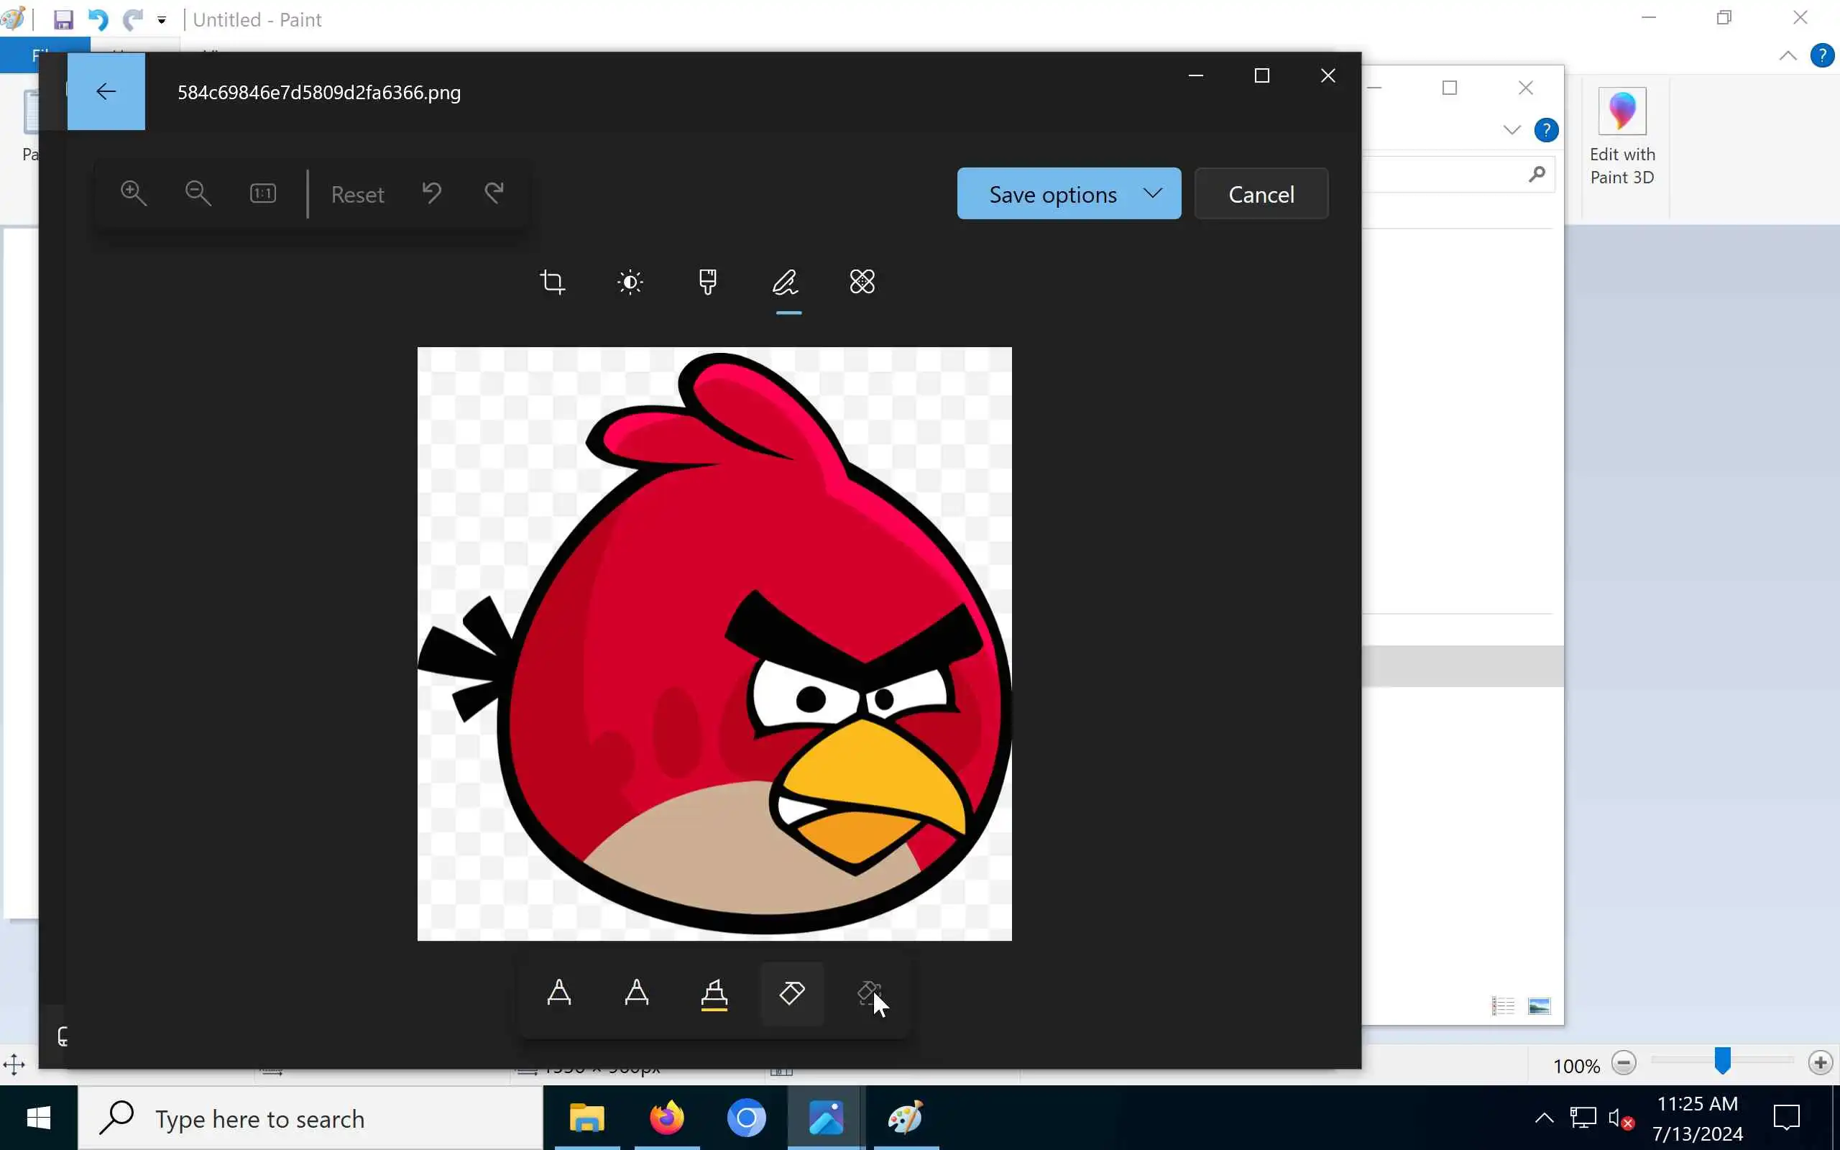Open the brightness adjustment tool

tap(630, 282)
